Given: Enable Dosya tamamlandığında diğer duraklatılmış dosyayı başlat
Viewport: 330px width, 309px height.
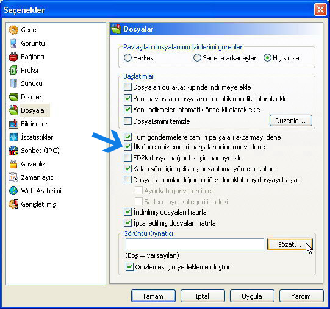Looking at the screenshot, I should pos(127,180).
